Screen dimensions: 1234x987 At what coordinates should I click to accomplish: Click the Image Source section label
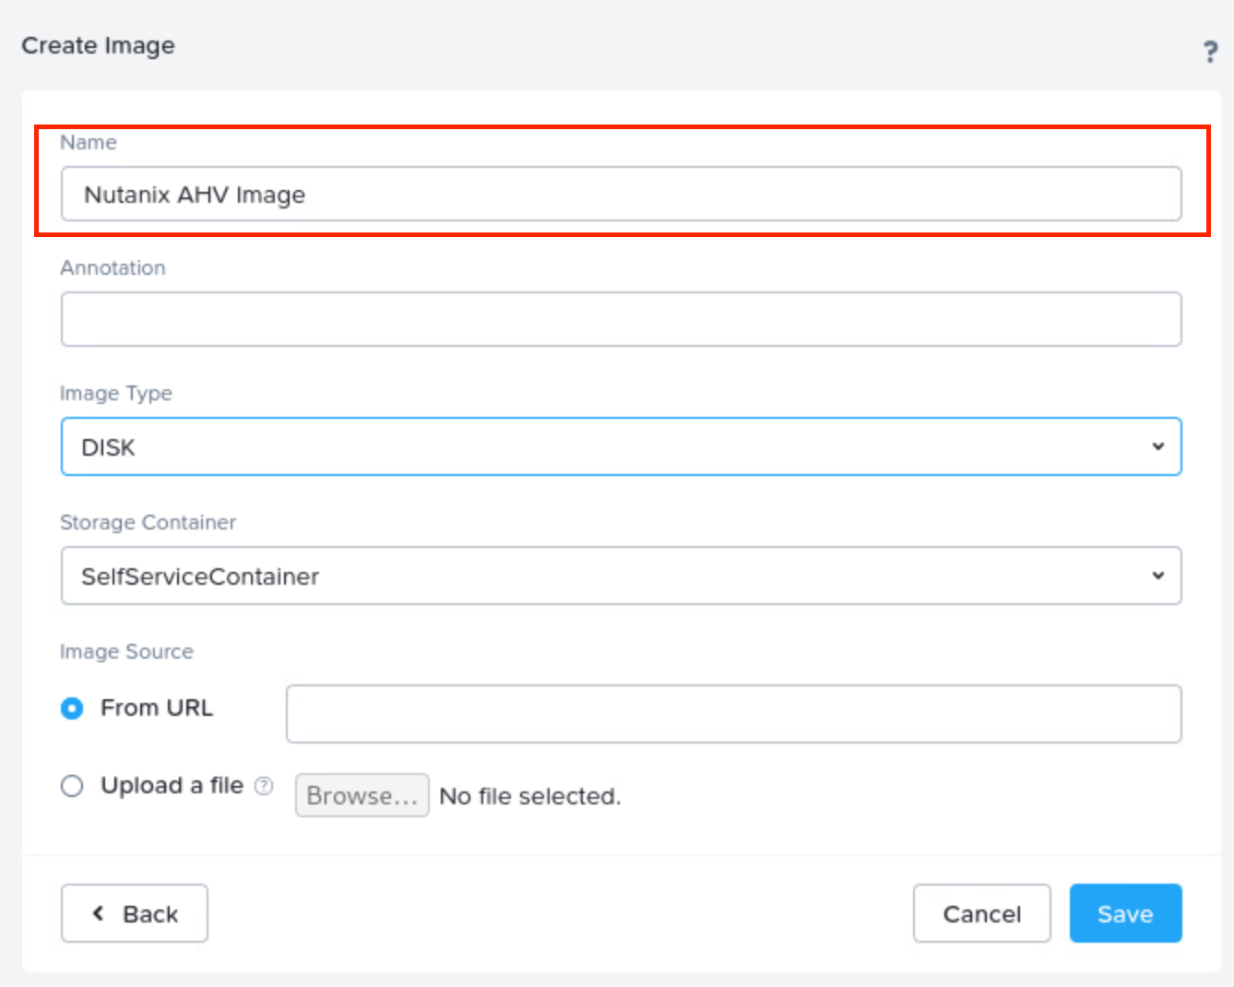click(126, 651)
